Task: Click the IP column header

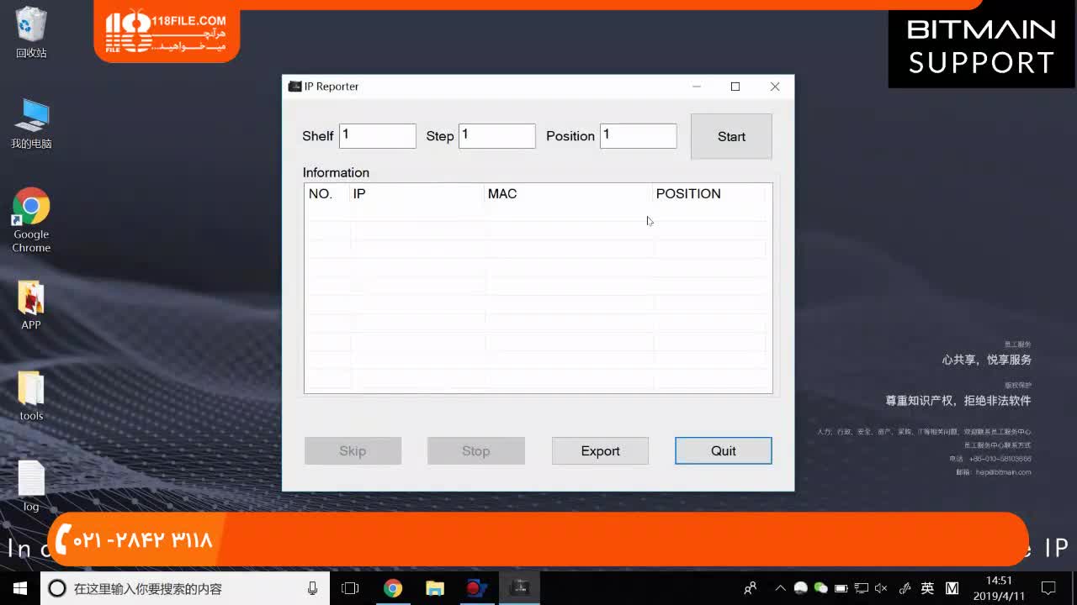Action: pyautogui.click(x=416, y=194)
